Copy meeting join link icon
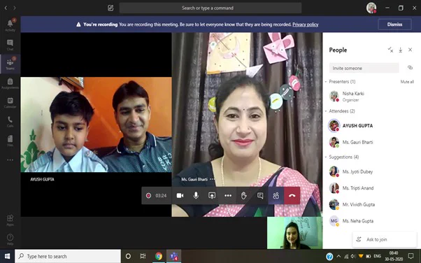The image size is (421, 263). click(410, 68)
